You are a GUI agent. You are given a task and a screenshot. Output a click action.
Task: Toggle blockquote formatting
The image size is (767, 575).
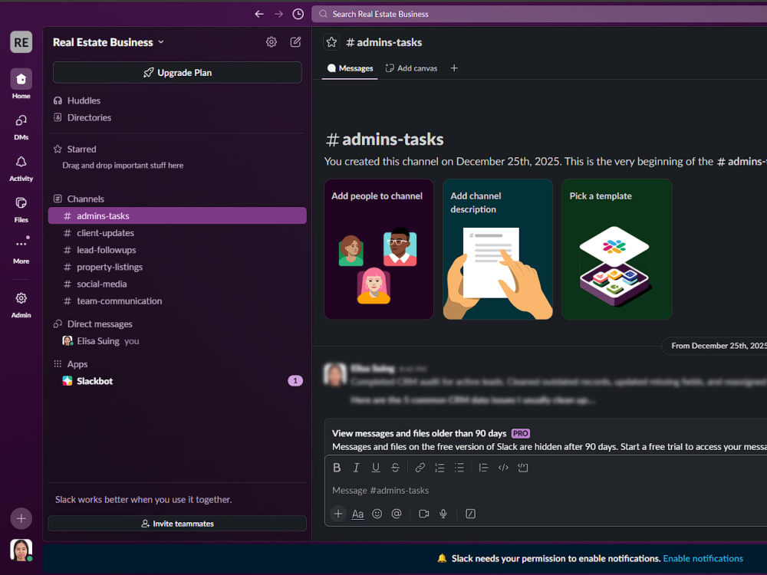[x=483, y=468]
